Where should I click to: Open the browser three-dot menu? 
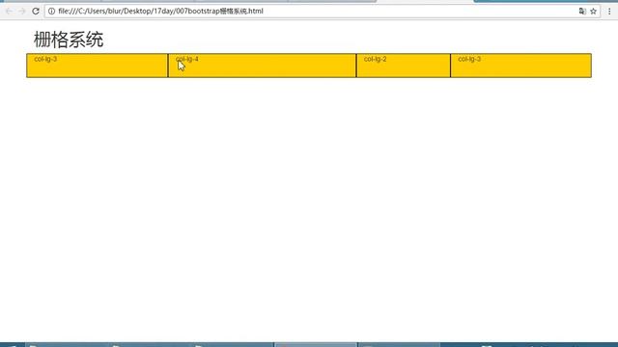(x=609, y=11)
